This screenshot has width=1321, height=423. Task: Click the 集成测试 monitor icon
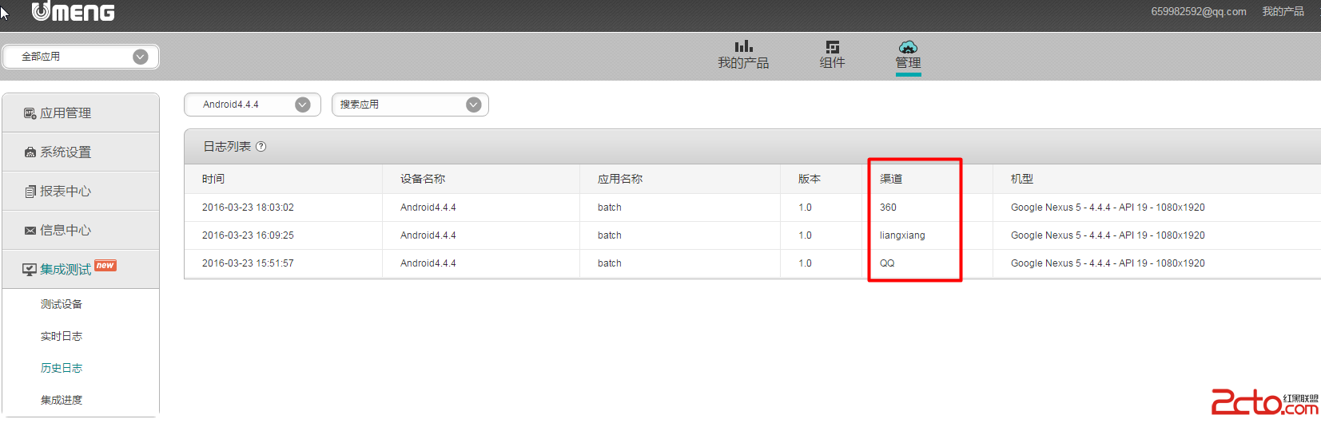[x=30, y=270]
